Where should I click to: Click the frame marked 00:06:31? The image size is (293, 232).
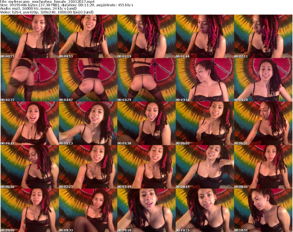click(x=263, y=123)
